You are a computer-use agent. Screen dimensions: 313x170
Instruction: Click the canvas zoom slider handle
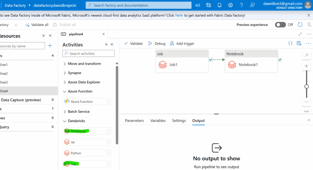tap(307, 87)
